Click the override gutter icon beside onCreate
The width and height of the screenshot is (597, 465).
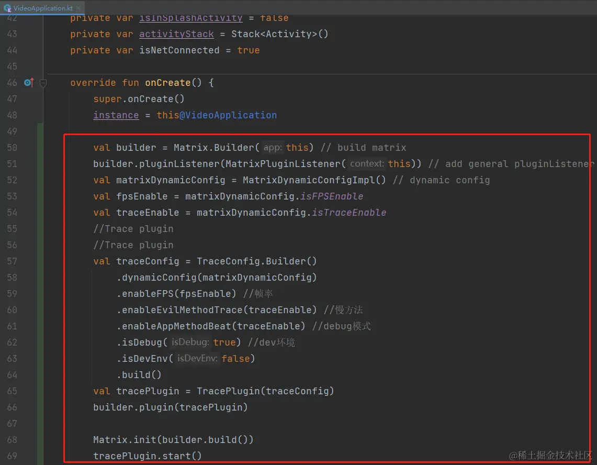click(x=29, y=82)
